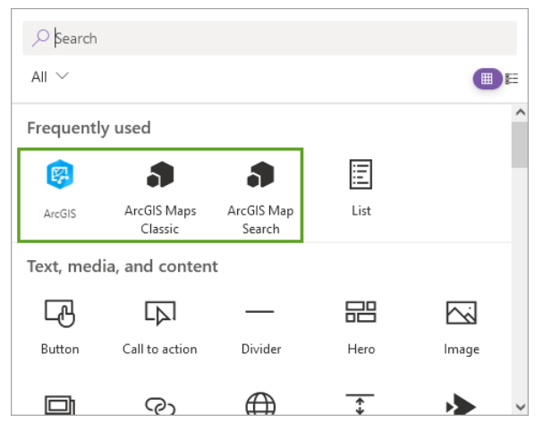Select ArcGIS Maps Classic web part
The image size is (543, 422).
point(160,198)
